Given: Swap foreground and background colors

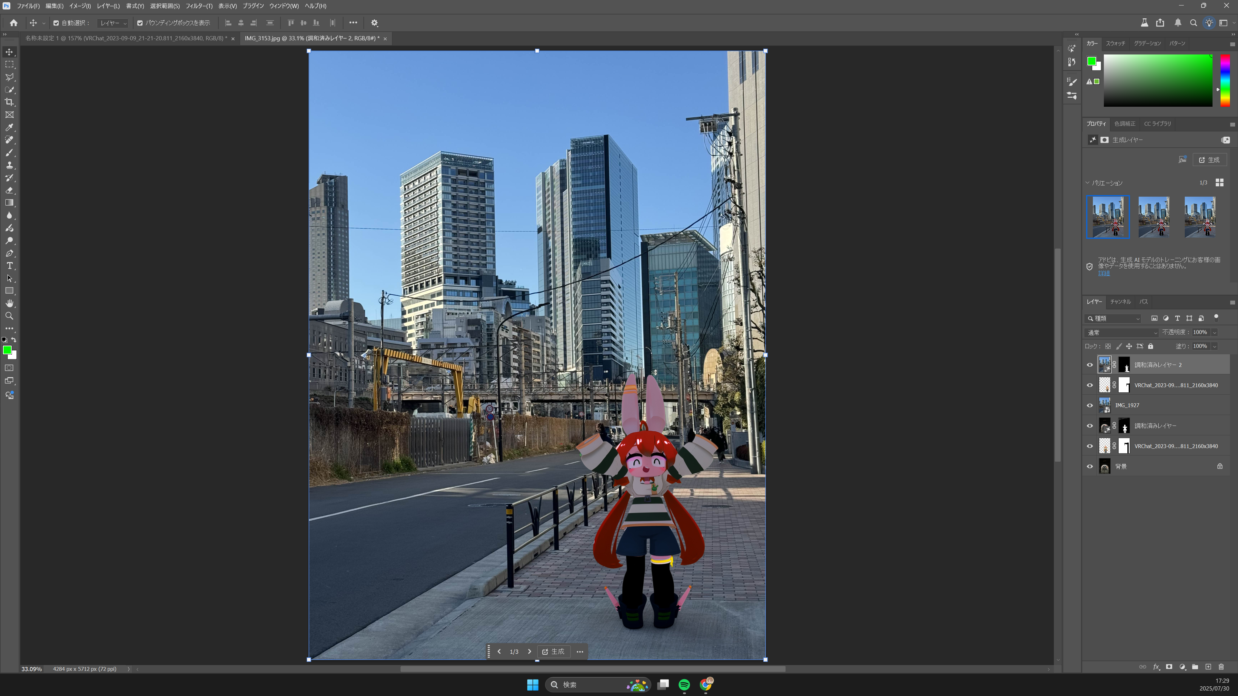Looking at the screenshot, I should coord(14,339).
